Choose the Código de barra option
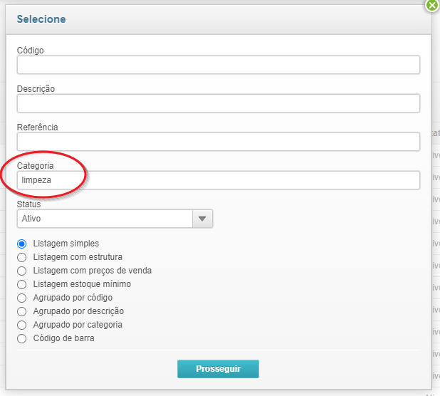 coord(22,338)
